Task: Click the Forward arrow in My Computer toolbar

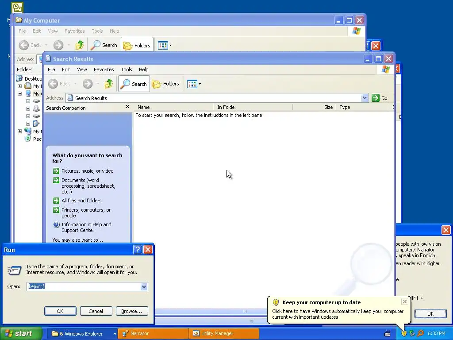Action: click(x=58, y=45)
